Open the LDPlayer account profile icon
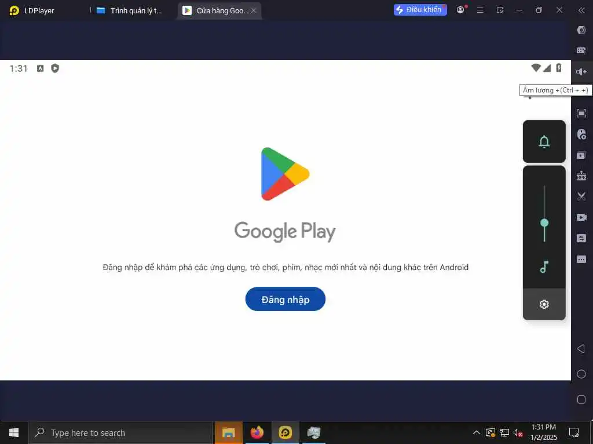The height and width of the screenshot is (444, 593). tap(460, 10)
